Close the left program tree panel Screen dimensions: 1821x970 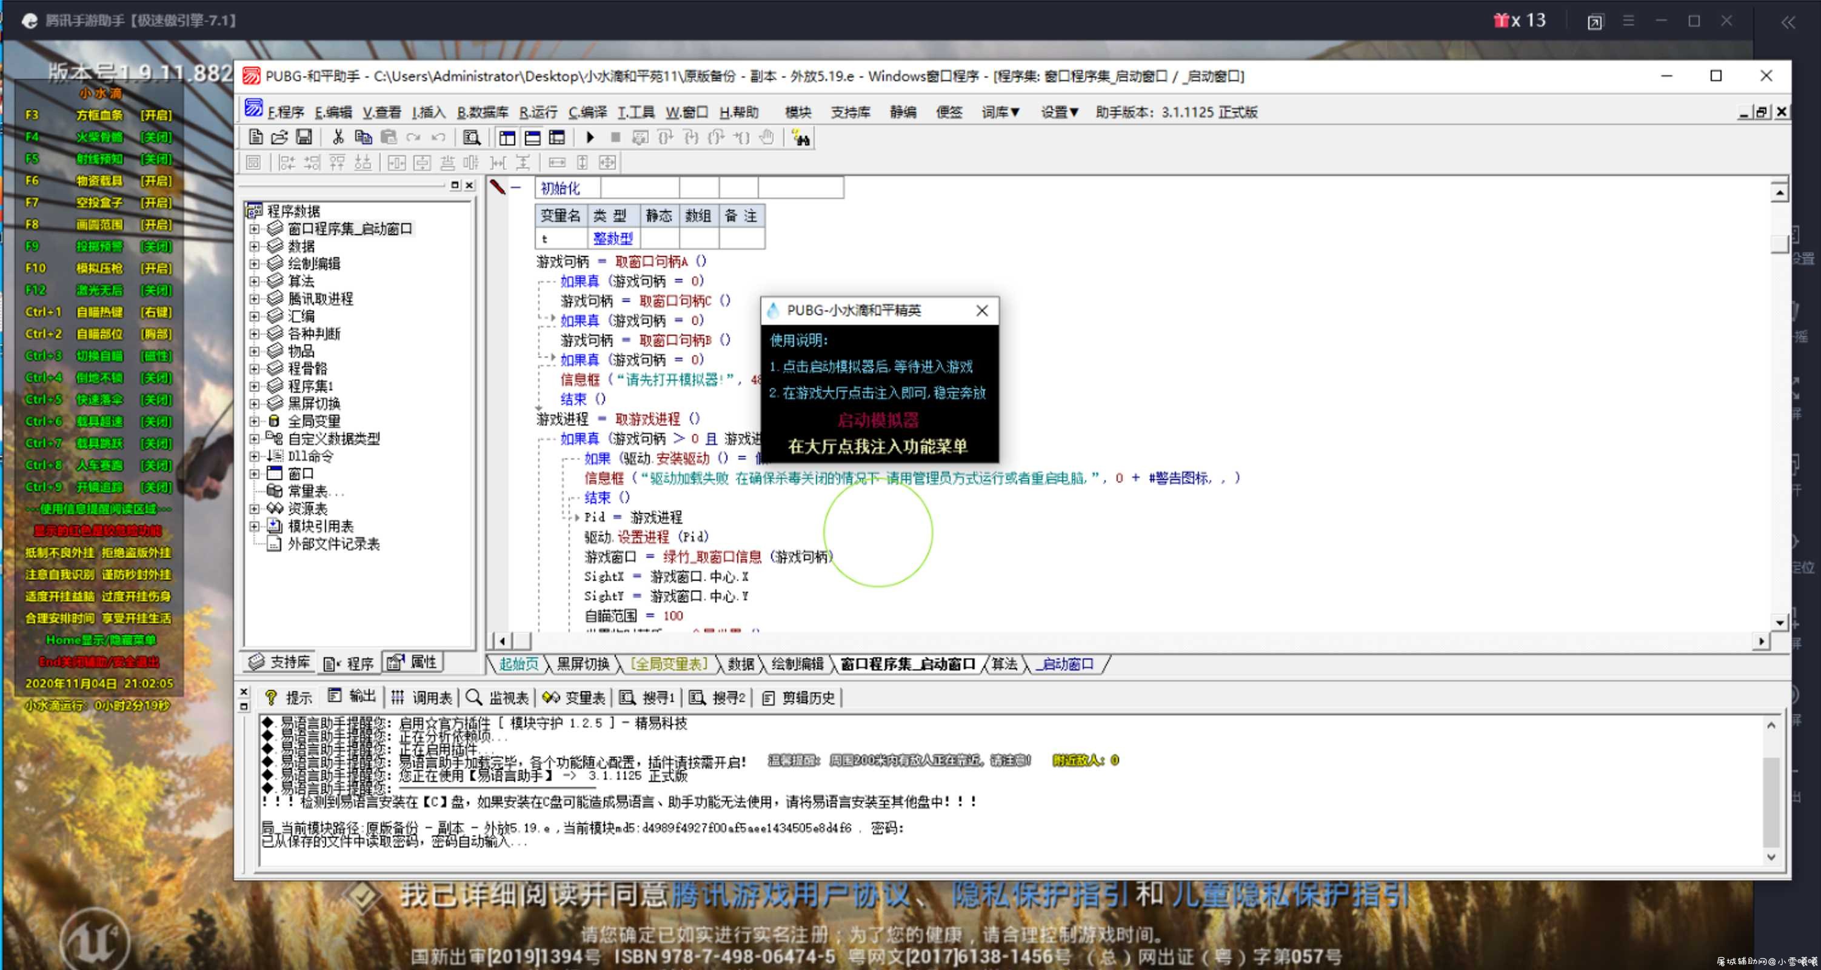469,186
